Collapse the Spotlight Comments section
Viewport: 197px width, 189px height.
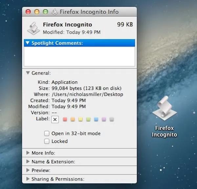coord(28,43)
